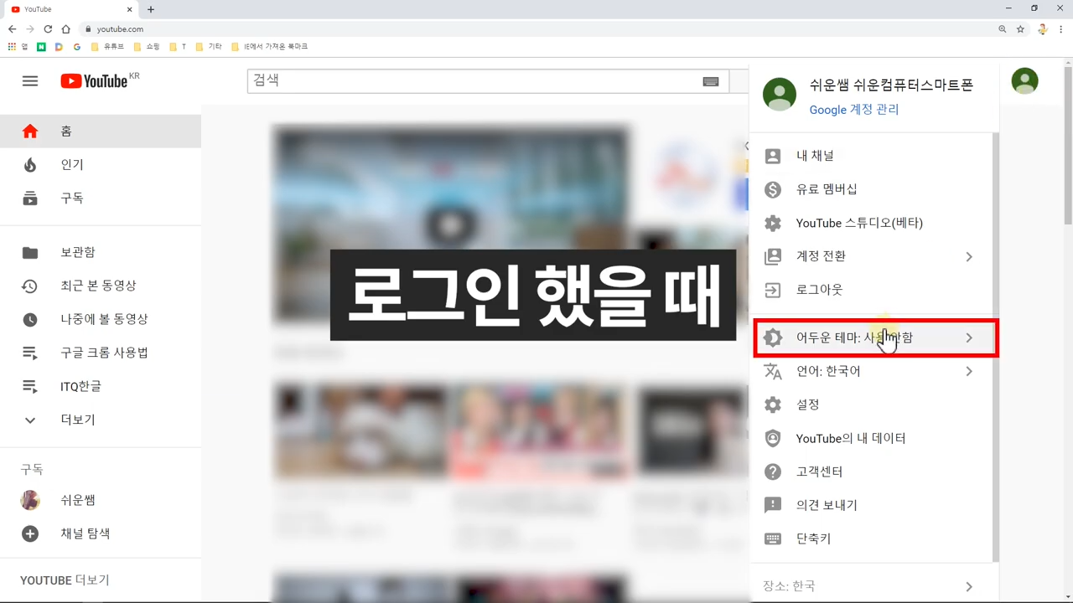1073x603 pixels.
Task: Click the zoom magnifier in address bar
Action: pyautogui.click(x=1003, y=29)
